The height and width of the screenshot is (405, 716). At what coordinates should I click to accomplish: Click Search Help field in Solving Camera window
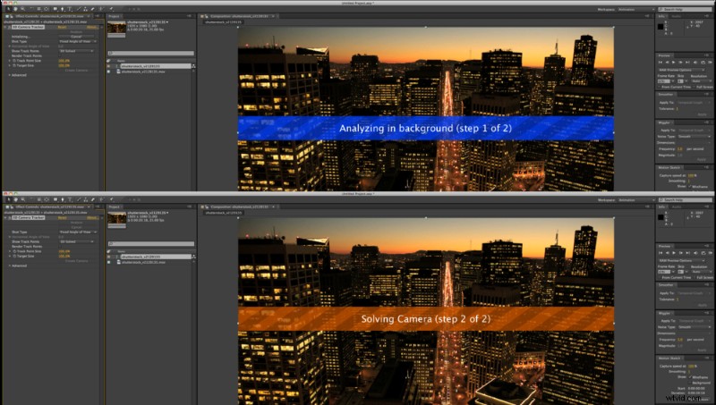[x=685, y=199]
